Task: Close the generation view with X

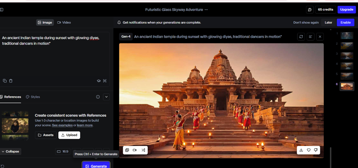Action: tap(320, 36)
